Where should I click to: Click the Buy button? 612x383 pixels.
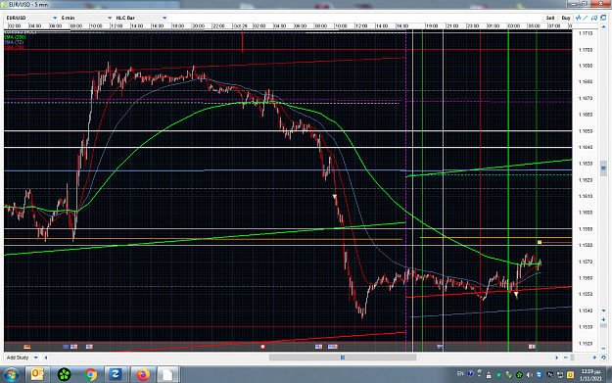coord(566,18)
